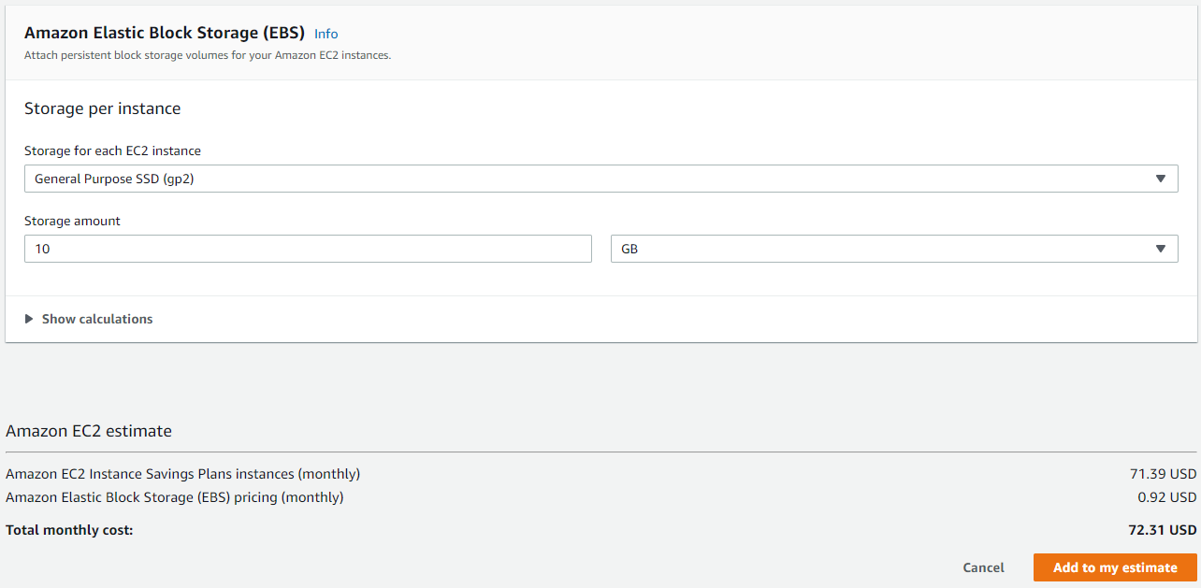The height and width of the screenshot is (588, 1201).
Task: Click the Storage for each EC2 instance label
Action: pos(112,151)
